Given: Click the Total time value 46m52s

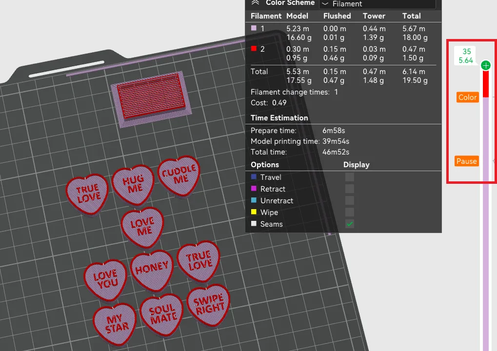Looking at the screenshot, I should coord(336,152).
